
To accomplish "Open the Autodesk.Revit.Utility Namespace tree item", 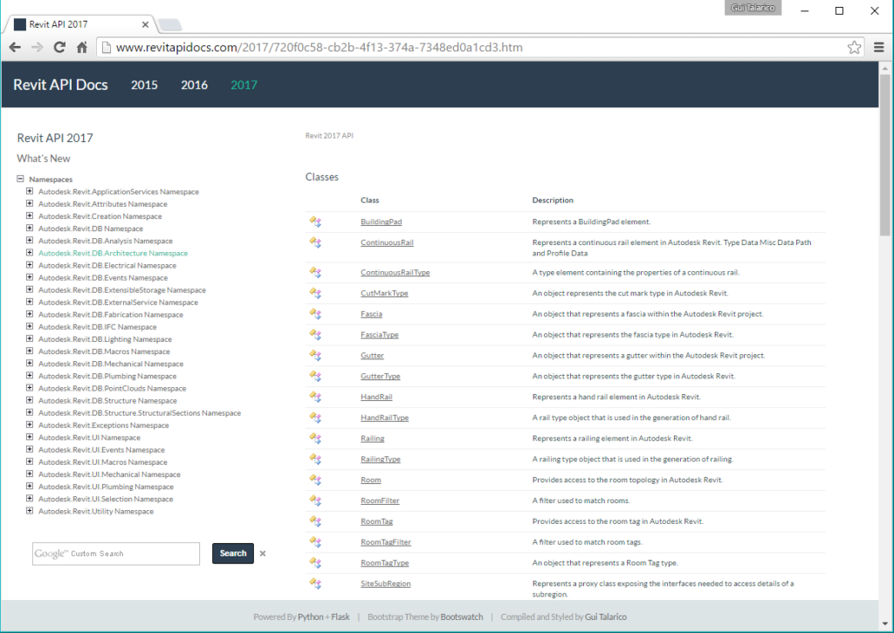I will tap(96, 511).
